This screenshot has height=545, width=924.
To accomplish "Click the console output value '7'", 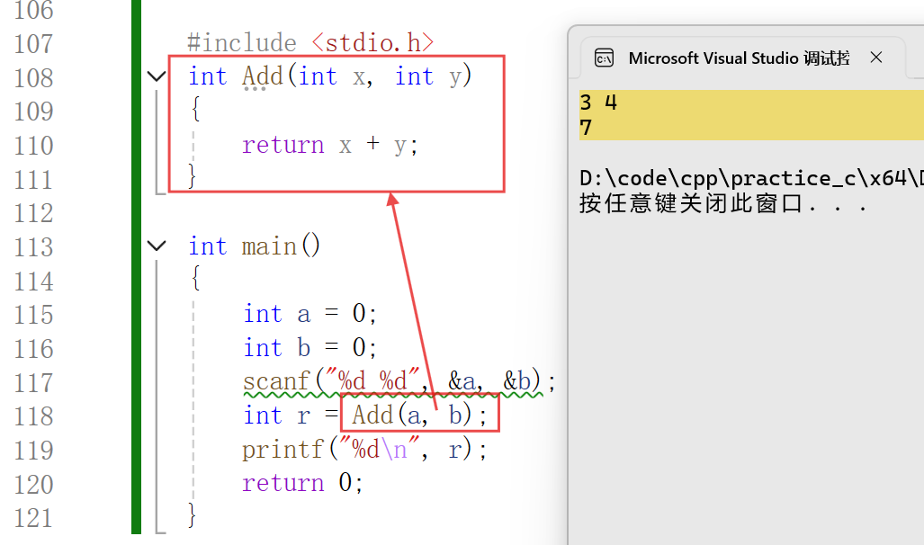I will click(585, 128).
